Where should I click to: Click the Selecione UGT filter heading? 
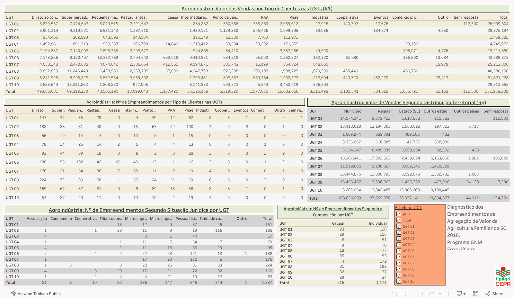pos(409,208)
